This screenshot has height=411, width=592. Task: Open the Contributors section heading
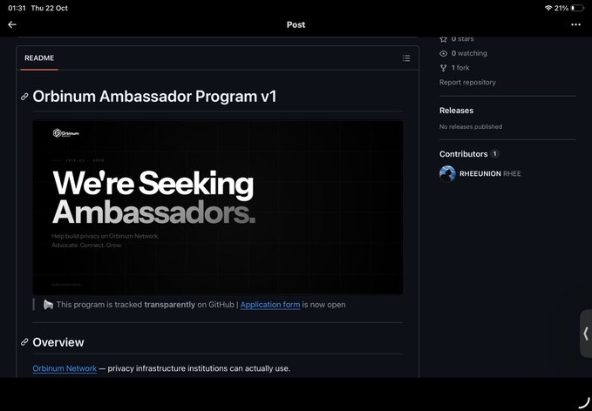[463, 154]
